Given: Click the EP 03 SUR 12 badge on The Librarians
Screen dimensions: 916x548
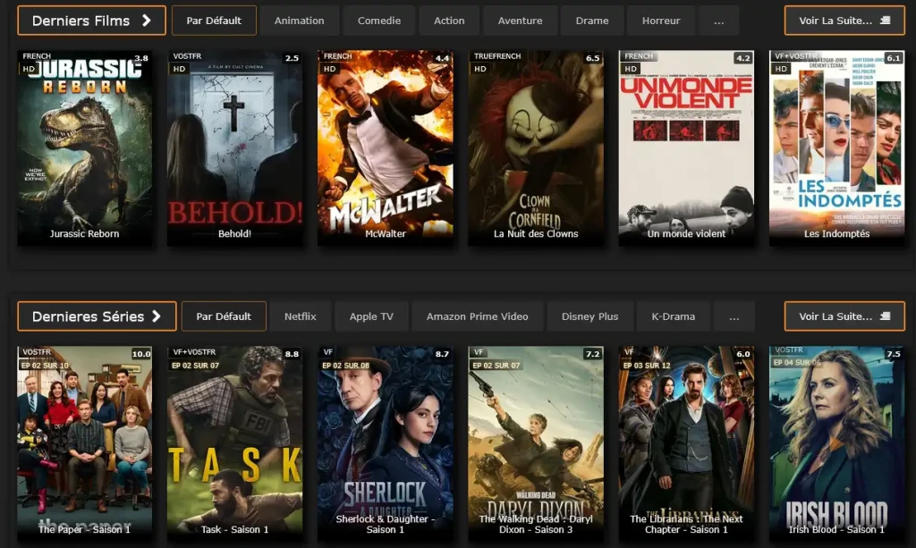Looking at the screenshot, I should coord(647,366).
